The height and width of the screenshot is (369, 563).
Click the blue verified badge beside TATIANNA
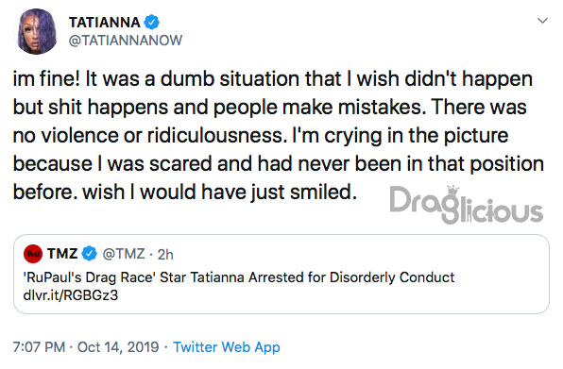point(151,23)
